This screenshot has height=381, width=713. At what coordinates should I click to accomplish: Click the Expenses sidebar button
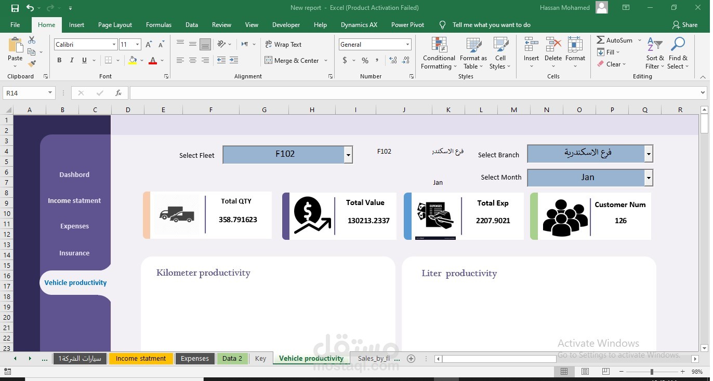(74, 226)
